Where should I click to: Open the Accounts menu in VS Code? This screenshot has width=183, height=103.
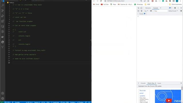(3, 93)
